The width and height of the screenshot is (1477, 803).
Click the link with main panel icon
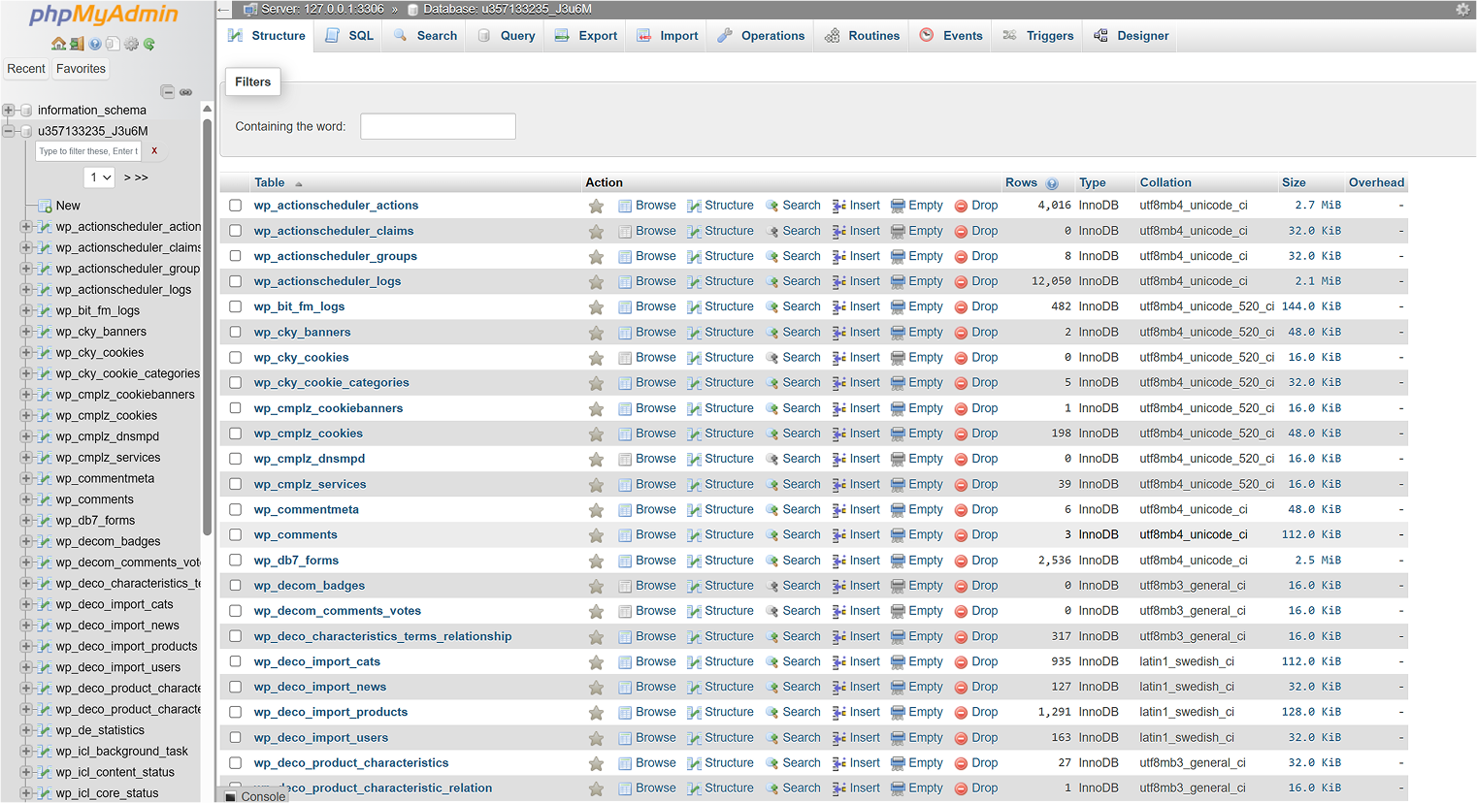(185, 92)
